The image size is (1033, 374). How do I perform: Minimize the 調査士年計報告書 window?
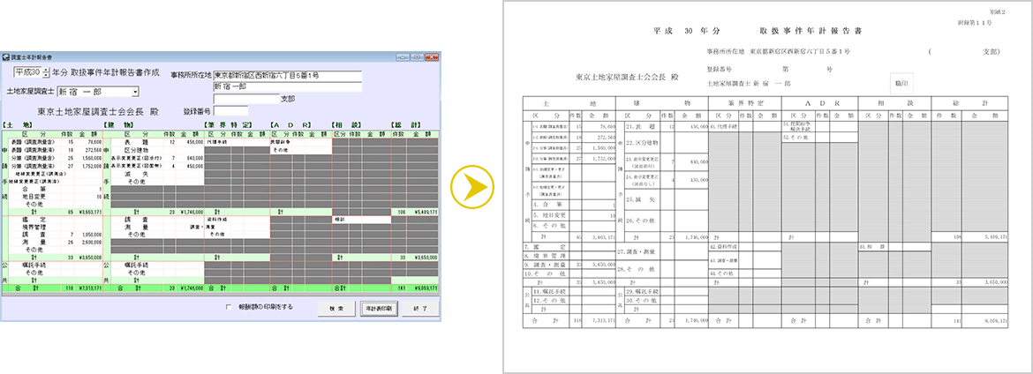coord(401,56)
